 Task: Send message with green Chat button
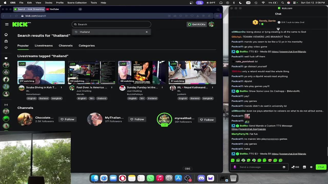(x=321, y=167)
